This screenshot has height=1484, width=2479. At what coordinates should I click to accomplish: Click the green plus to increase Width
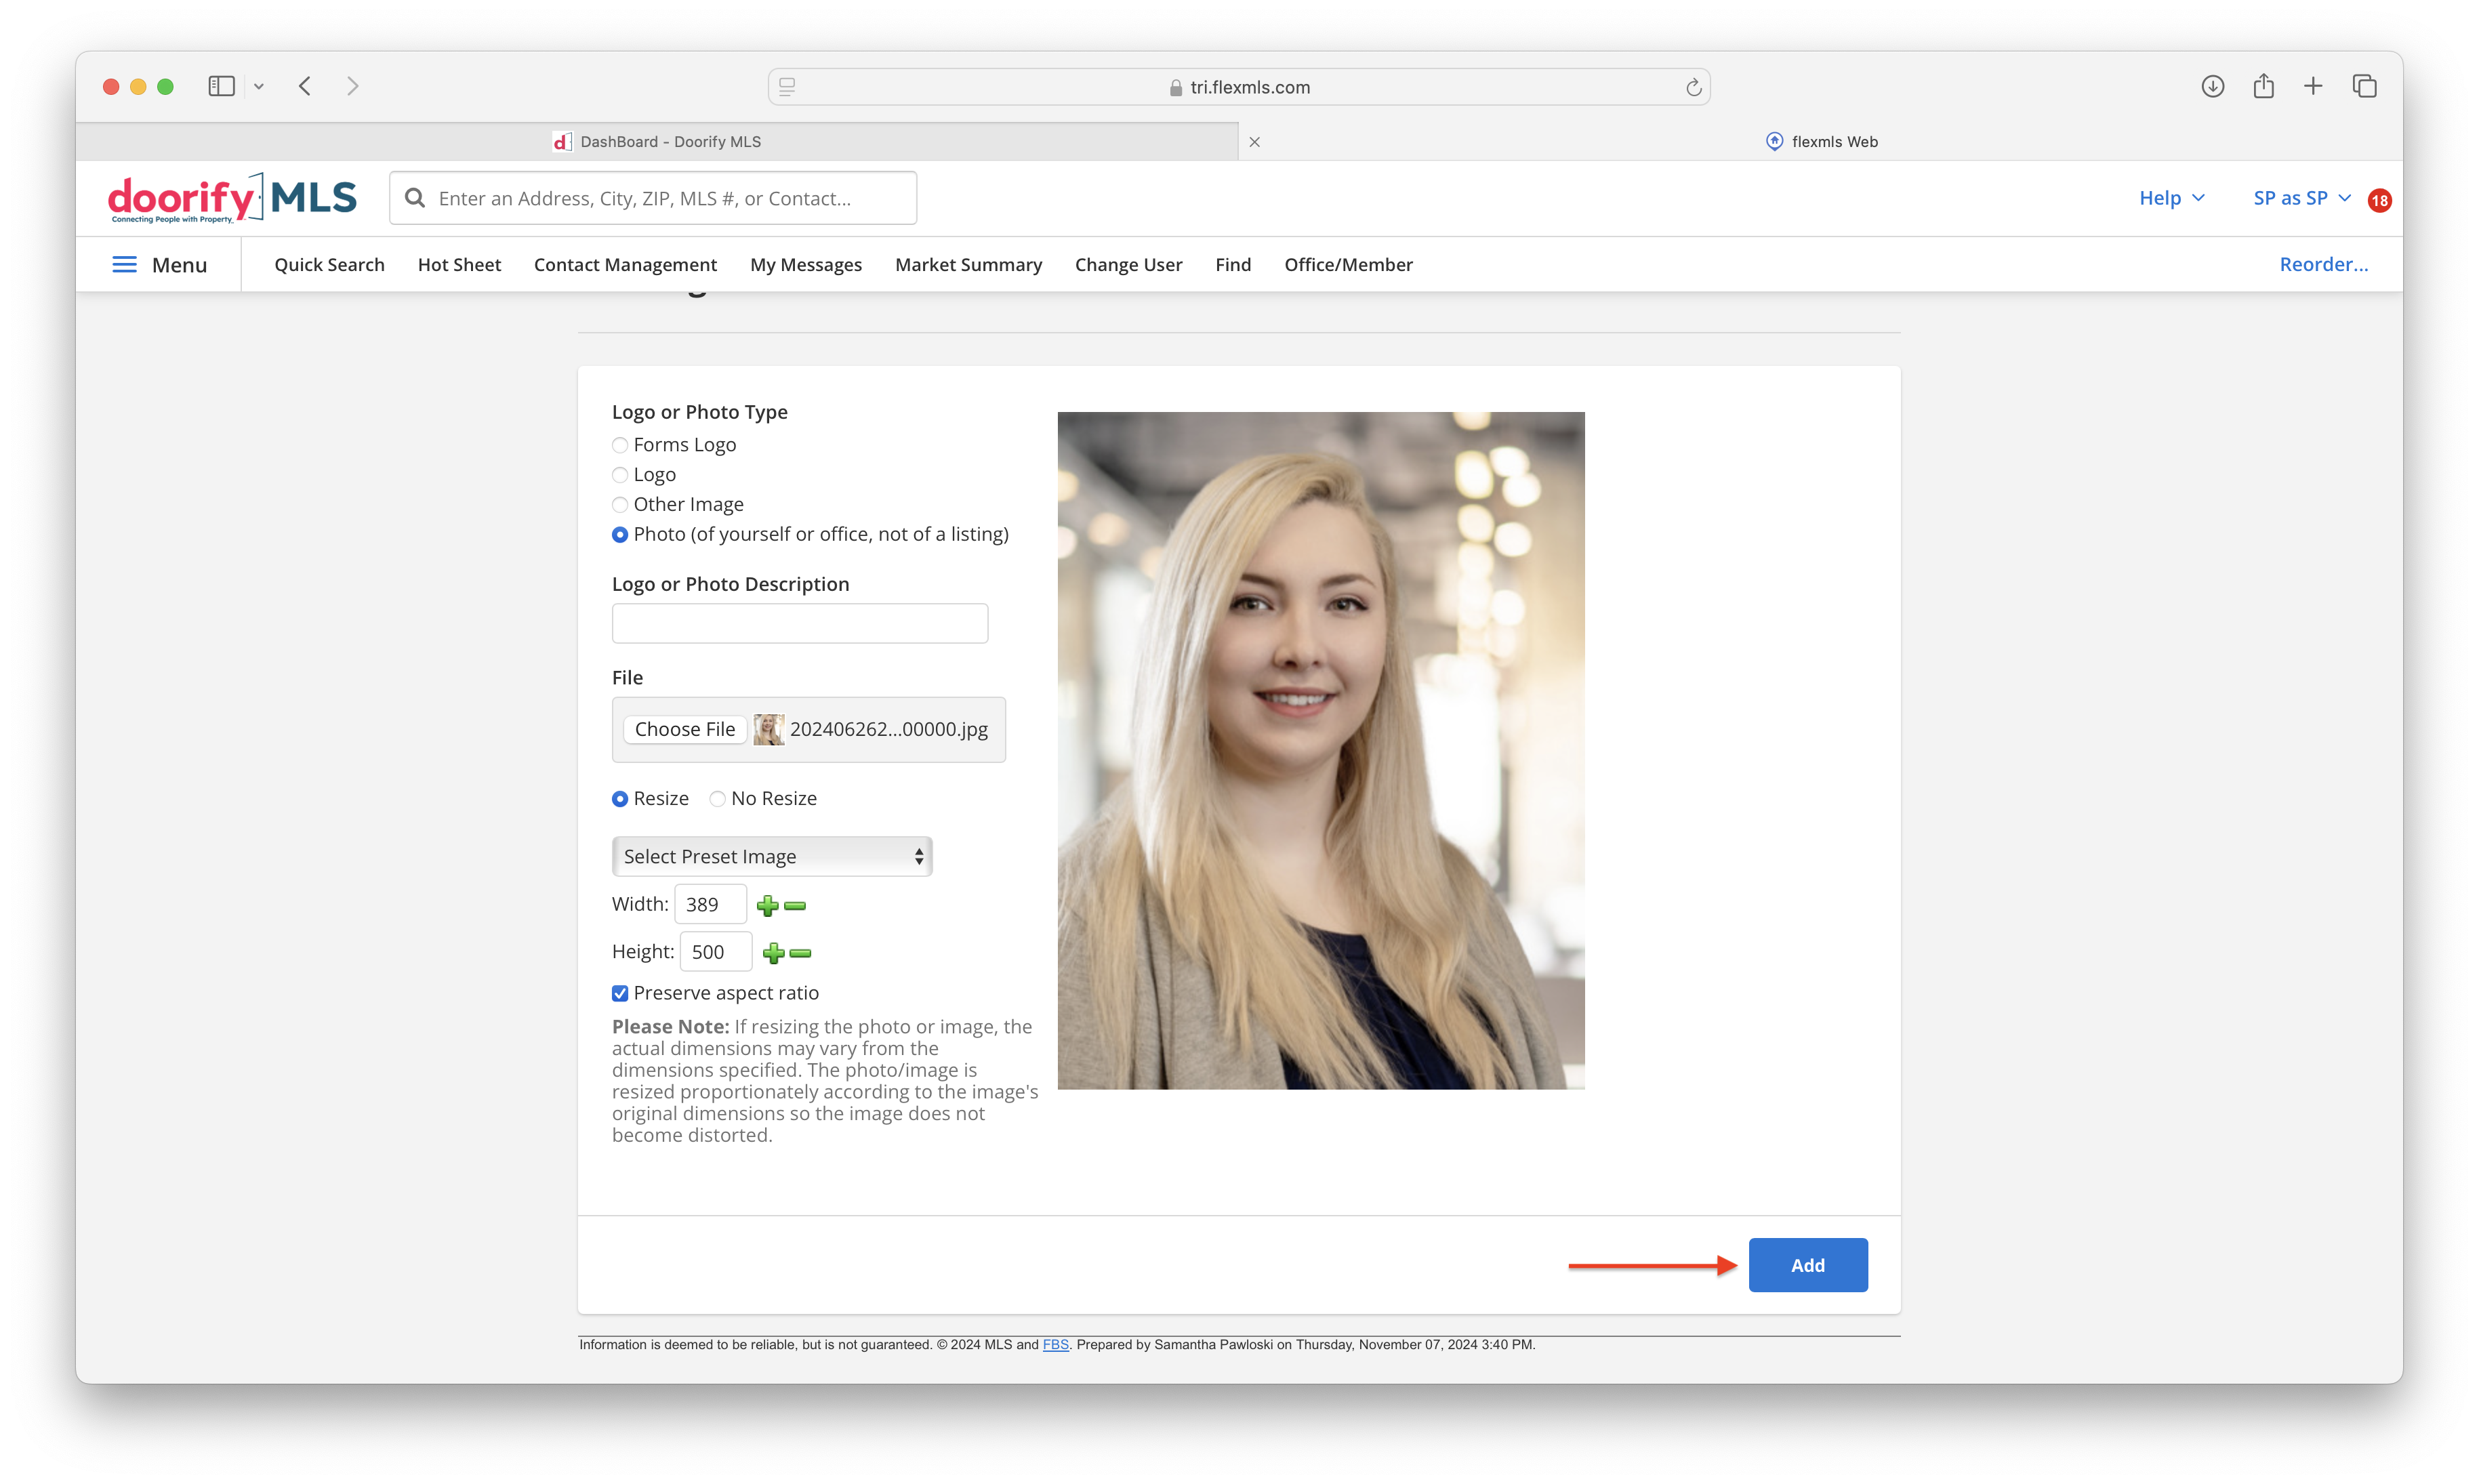[x=767, y=905]
